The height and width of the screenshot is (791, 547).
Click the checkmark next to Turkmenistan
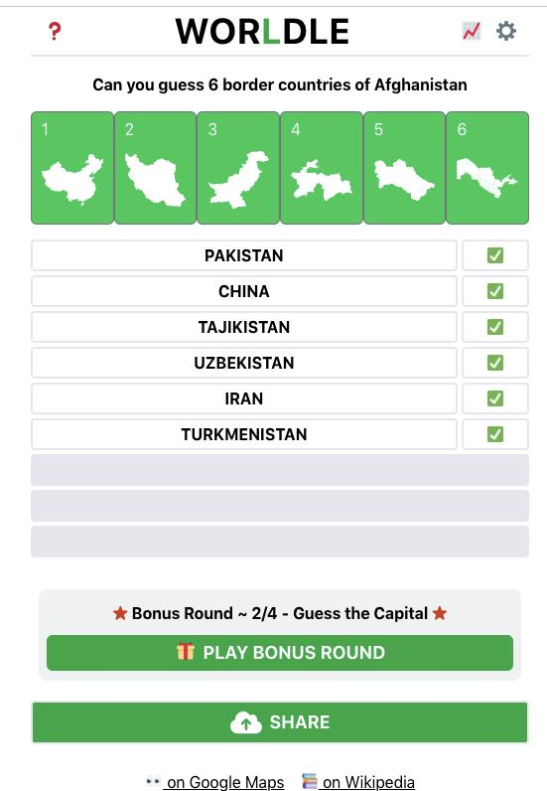tap(495, 434)
